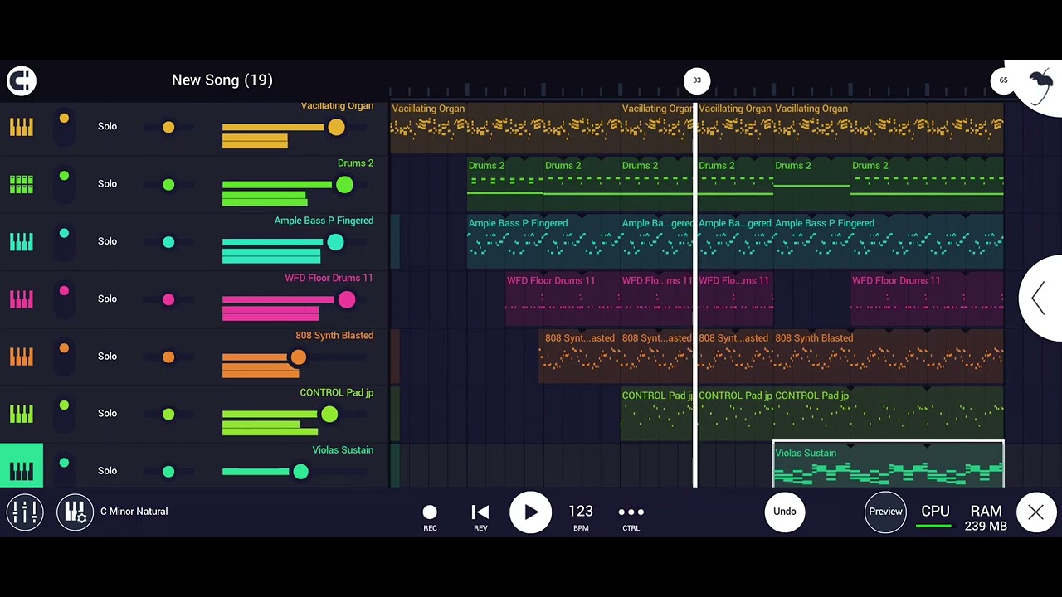
Task: Select the first WFD Floor Drums 11 clip
Action: tap(563, 298)
